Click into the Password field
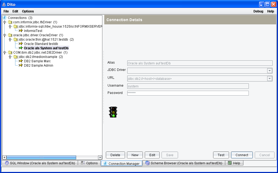The width and height of the screenshot is (278, 173). pyautogui.click(x=188, y=93)
